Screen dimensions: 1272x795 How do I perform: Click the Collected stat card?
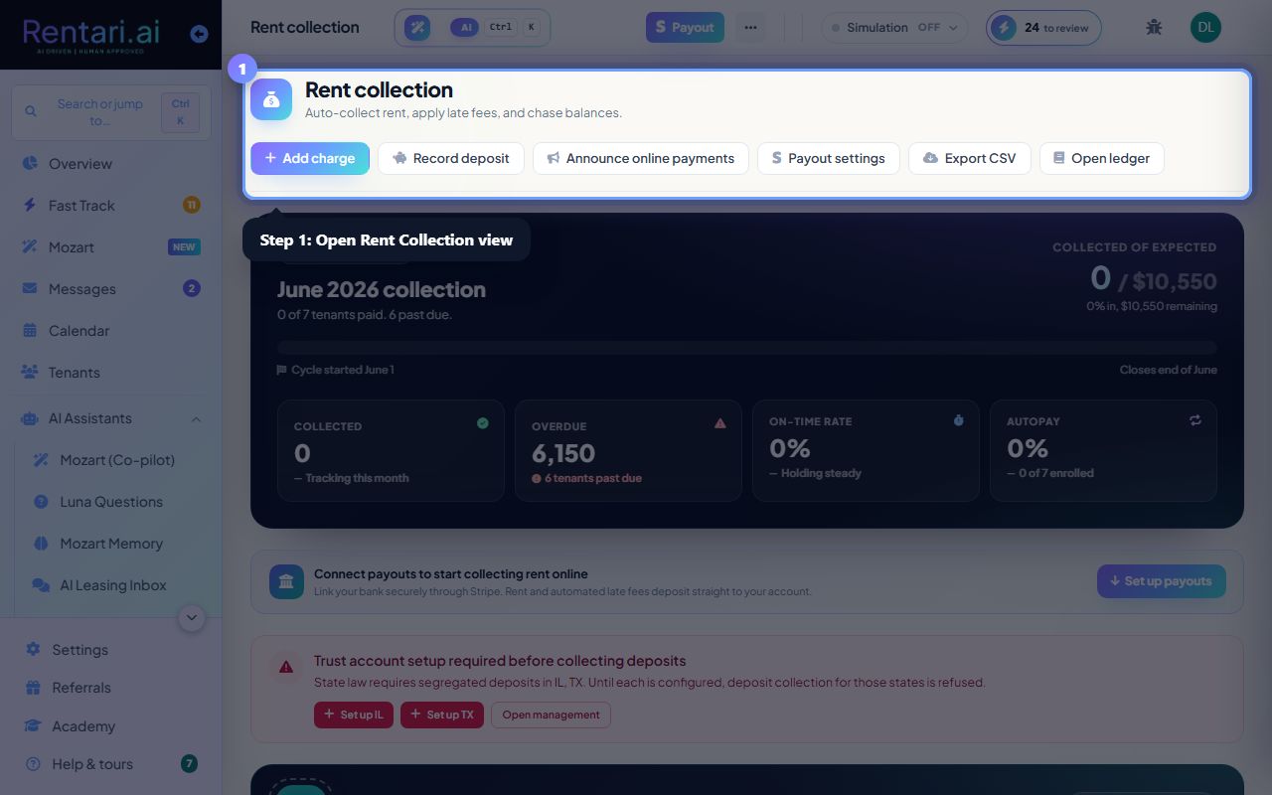pyautogui.click(x=391, y=451)
